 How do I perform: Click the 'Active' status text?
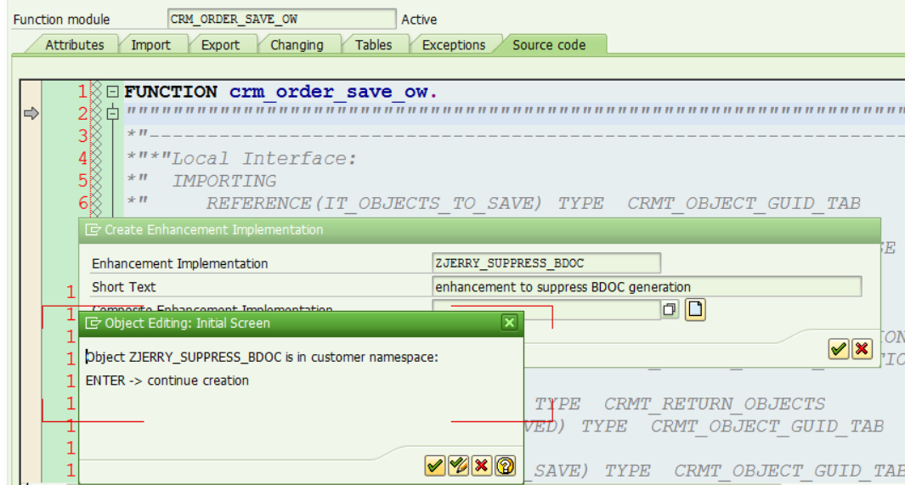coord(419,20)
